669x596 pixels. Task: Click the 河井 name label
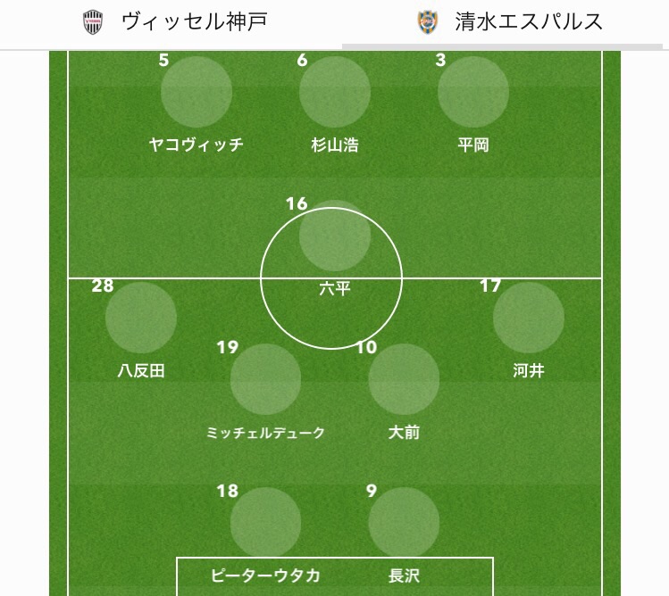(529, 371)
